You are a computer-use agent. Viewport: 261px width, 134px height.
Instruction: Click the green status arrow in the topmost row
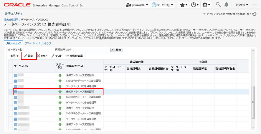coord(60,76)
